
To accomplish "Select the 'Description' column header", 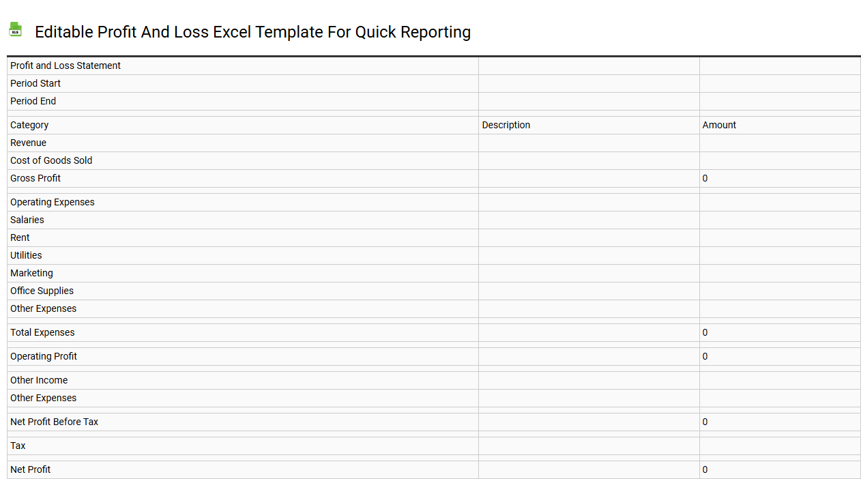I will (x=506, y=125).
